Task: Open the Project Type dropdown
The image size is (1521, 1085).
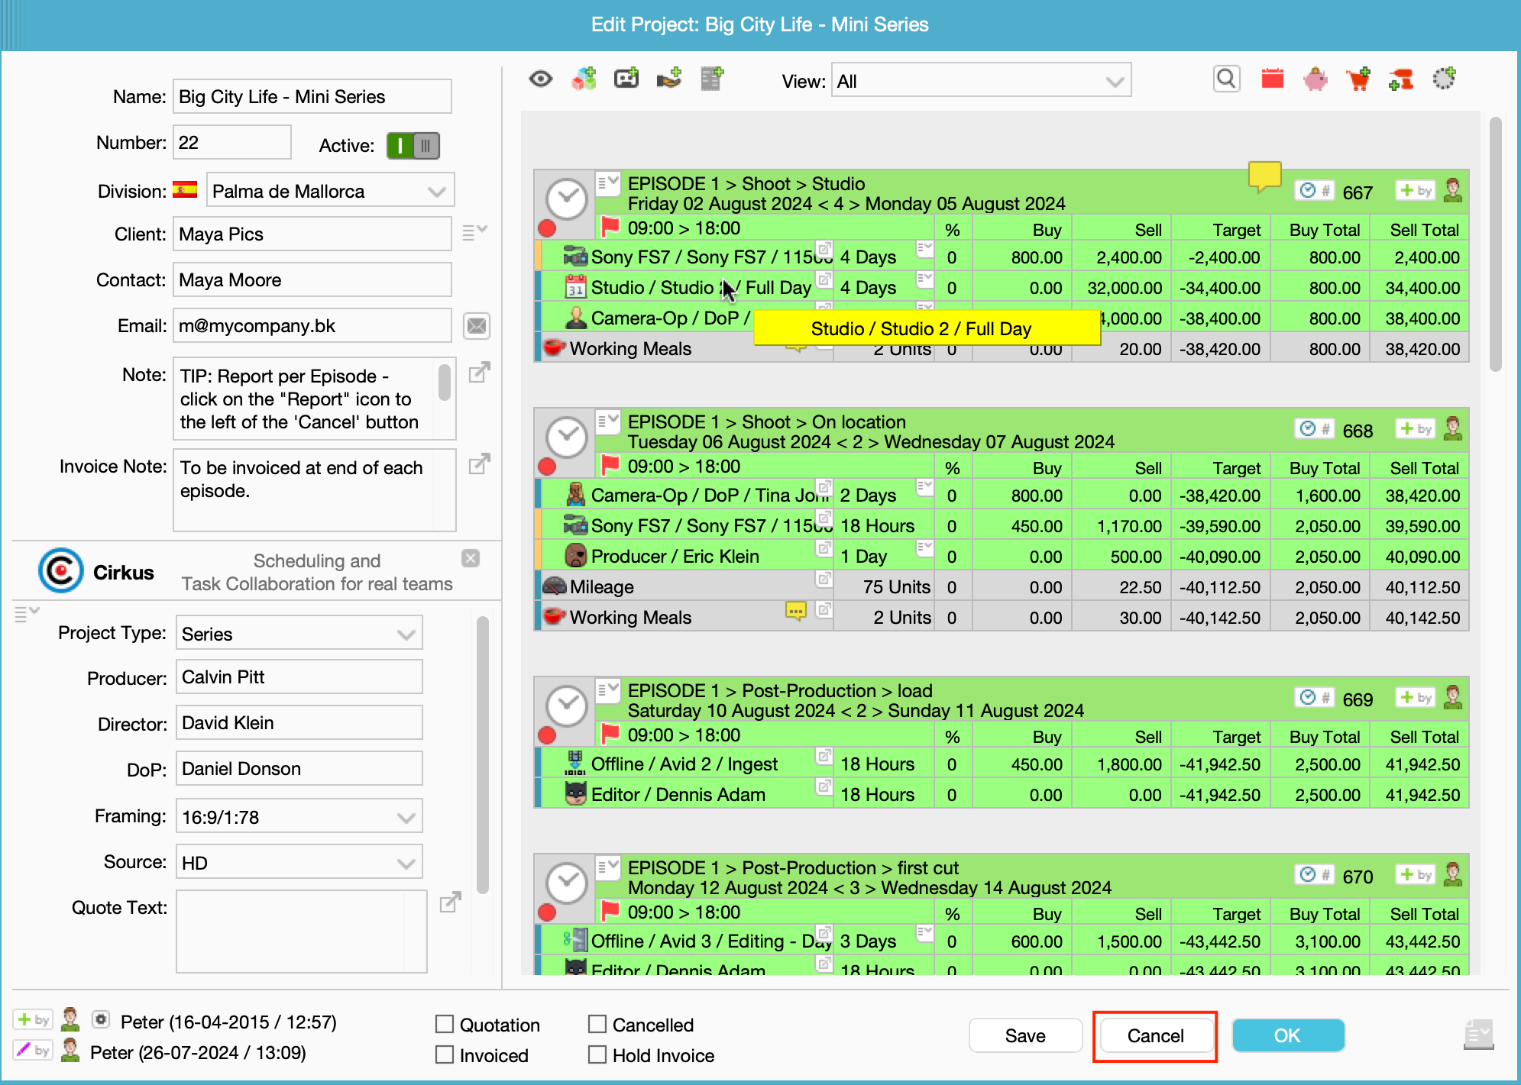Action: (x=299, y=634)
